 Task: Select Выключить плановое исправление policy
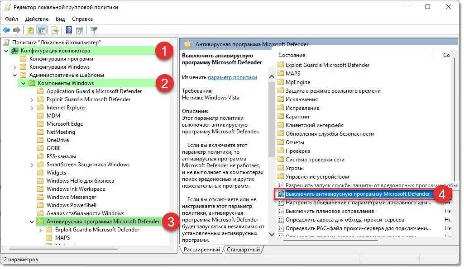(330, 211)
